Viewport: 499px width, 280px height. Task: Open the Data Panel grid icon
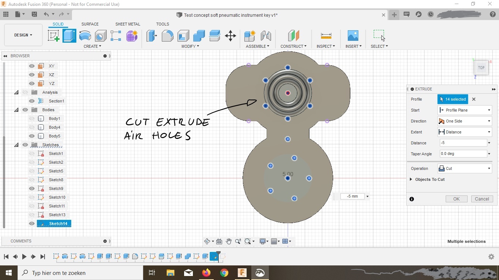6,14
